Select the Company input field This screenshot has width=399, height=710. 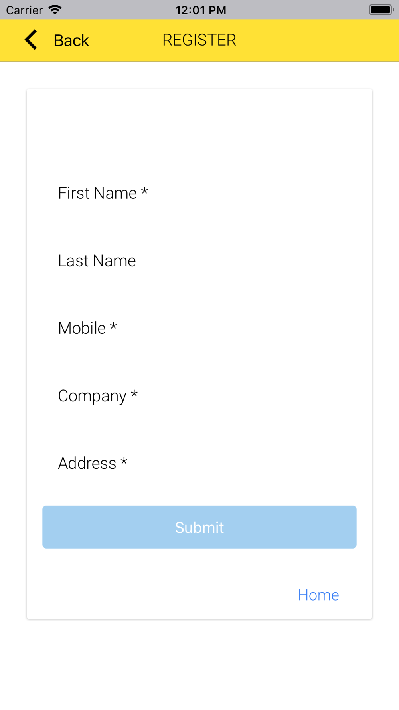coord(199,396)
